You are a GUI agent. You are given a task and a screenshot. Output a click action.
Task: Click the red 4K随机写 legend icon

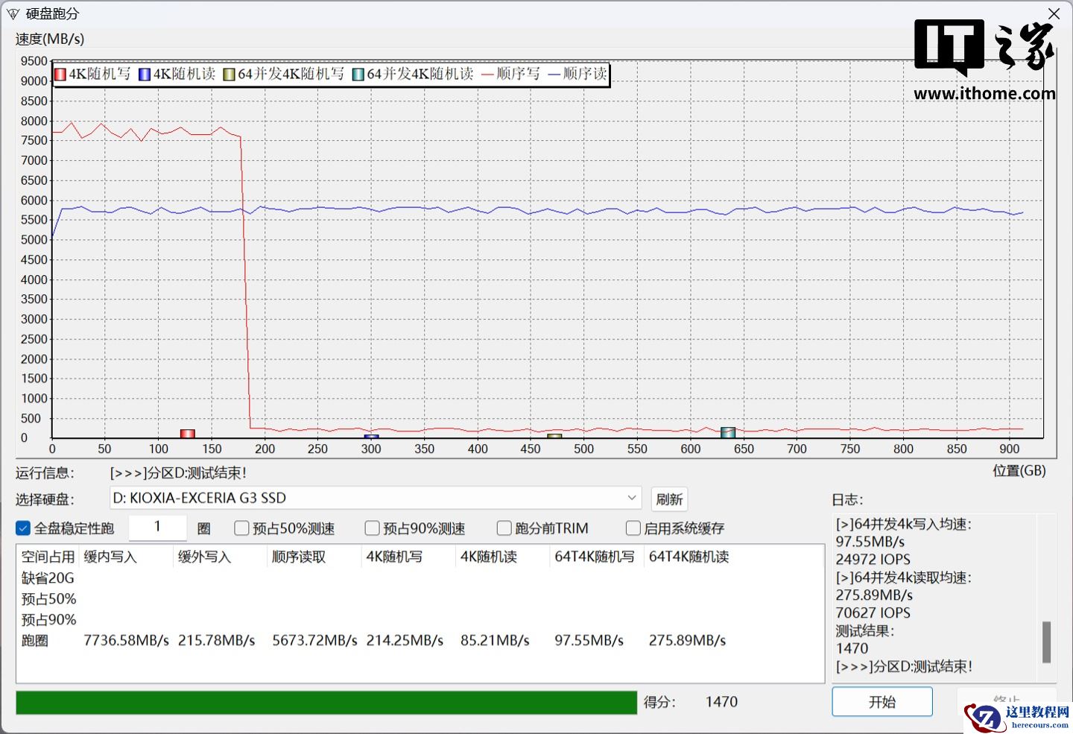click(x=60, y=75)
